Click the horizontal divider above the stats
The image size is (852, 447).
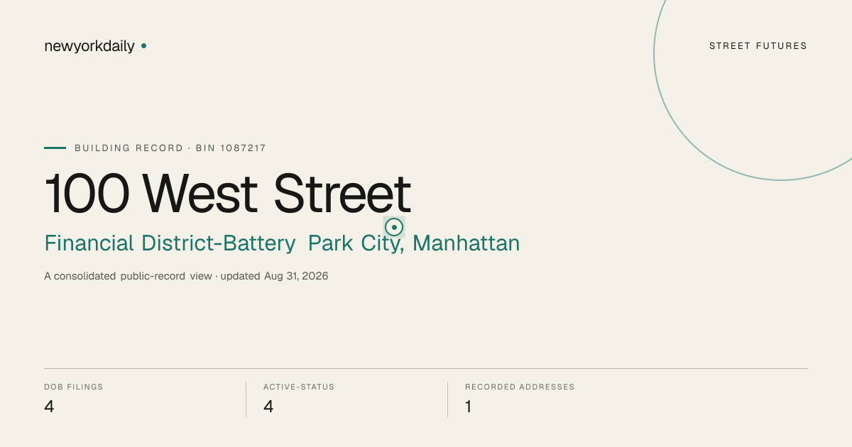[426, 368]
